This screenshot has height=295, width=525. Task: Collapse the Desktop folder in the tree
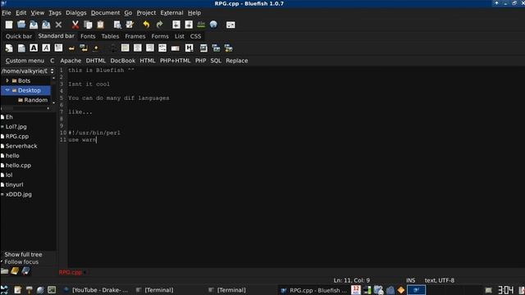7,90
